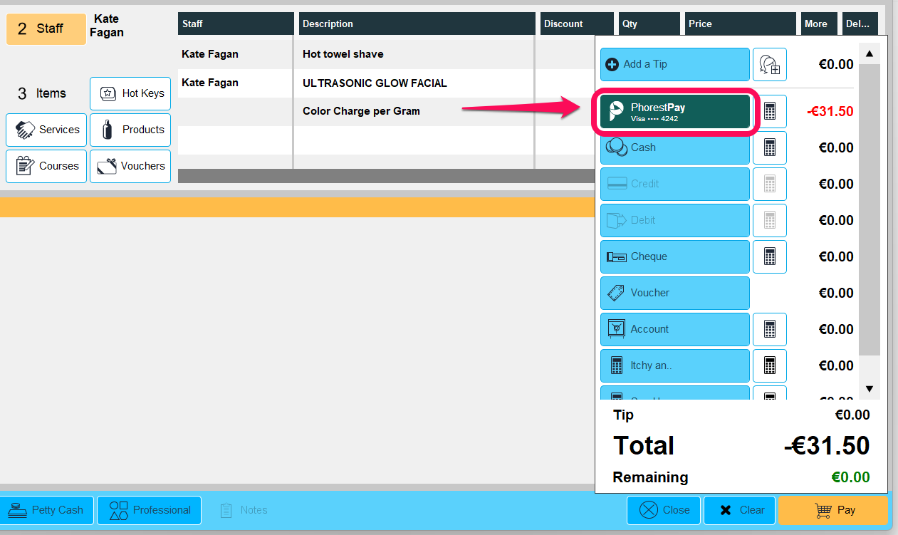Open calculator icon beside Itchy an..

coord(770,365)
